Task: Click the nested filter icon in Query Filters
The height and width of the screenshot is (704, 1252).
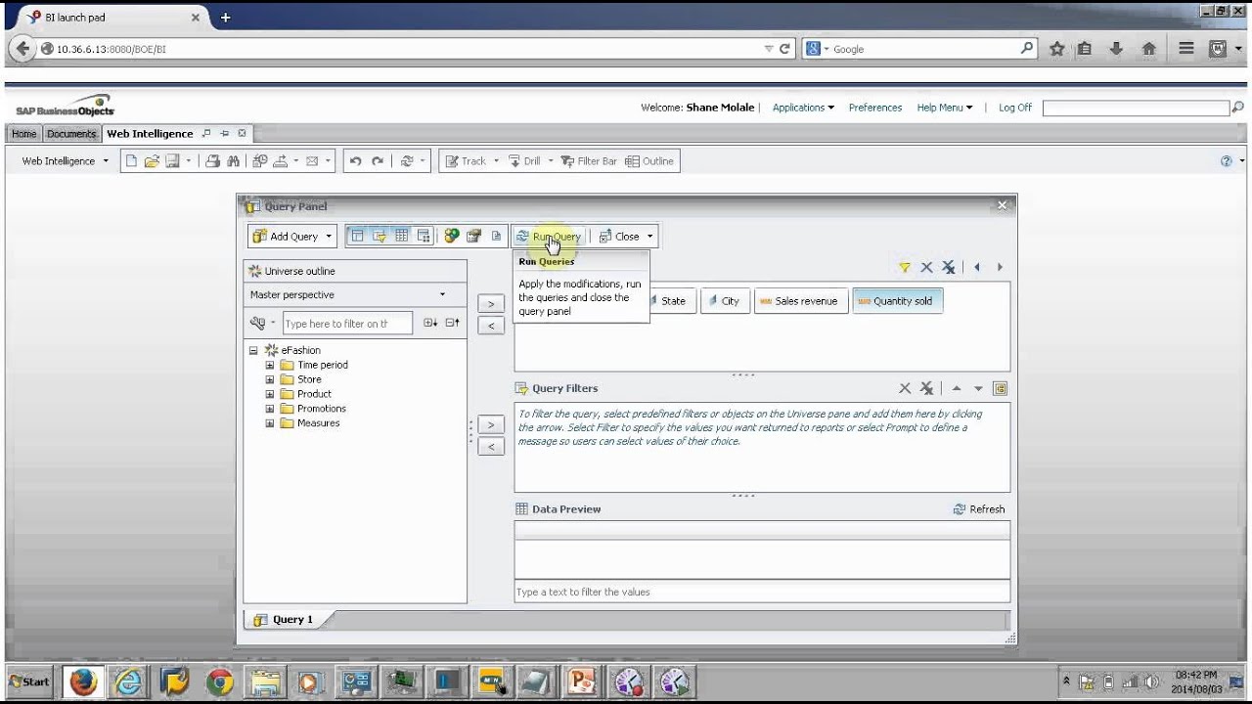Action: pos(1000,388)
